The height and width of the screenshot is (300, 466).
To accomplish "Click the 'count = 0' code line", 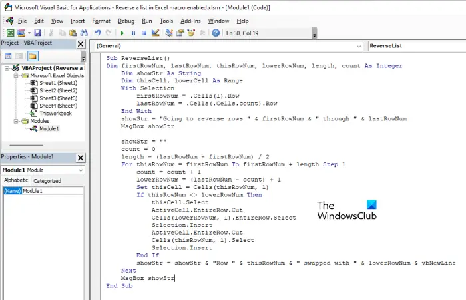I will pos(138,149).
